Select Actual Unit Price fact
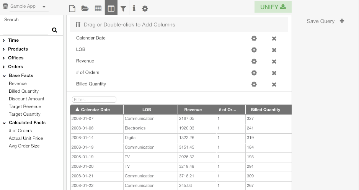Screen dimensions: 359x190 [x=26, y=138]
